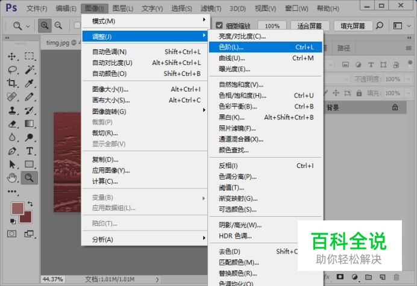The height and width of the screenshot is (286, 417).
Task: Open the 文件(F) menu
Action: (37, 8)
